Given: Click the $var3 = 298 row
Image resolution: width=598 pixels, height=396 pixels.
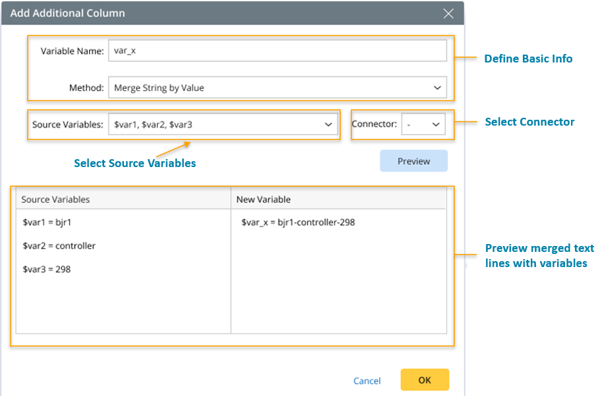Looking at the screenshot, I should pos(47,270).
